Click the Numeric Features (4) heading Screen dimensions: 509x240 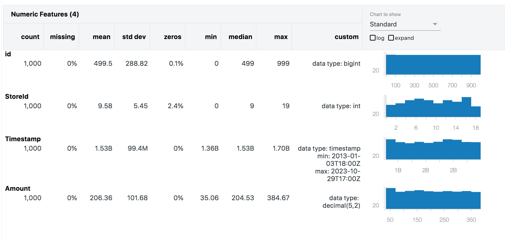tap(45, 14)
